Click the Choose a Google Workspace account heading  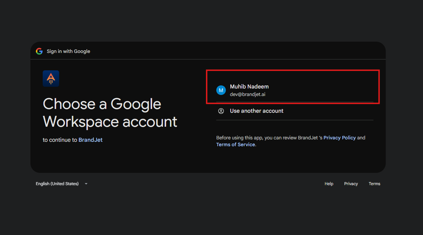click(x=110, y=113)
